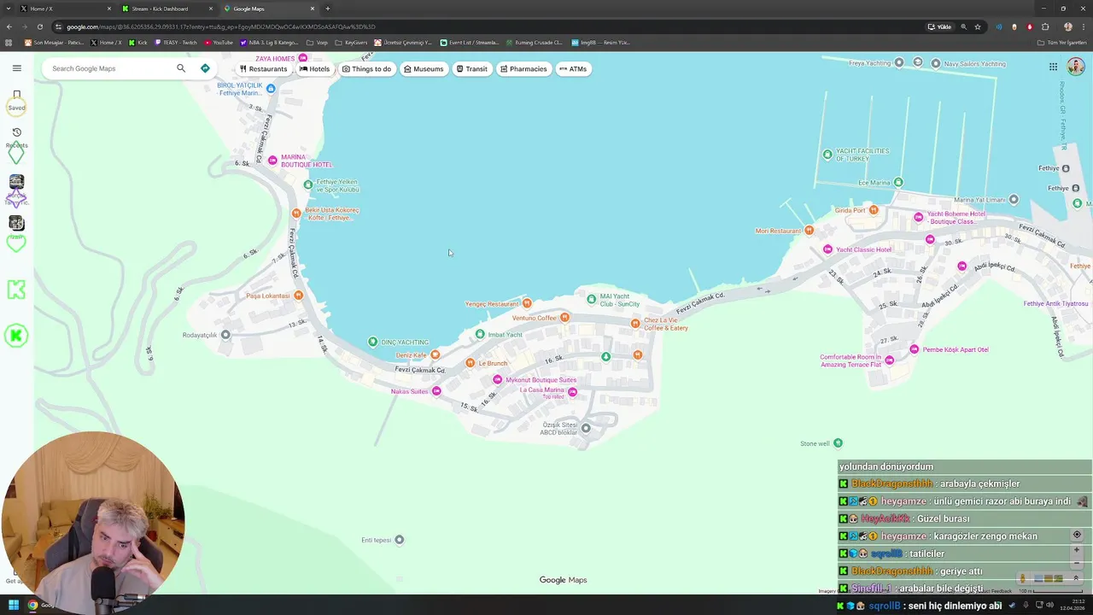Click the Marina Yat Limanı marker
Viewport: 1093px width, 615px height.
coord(1014,199)
